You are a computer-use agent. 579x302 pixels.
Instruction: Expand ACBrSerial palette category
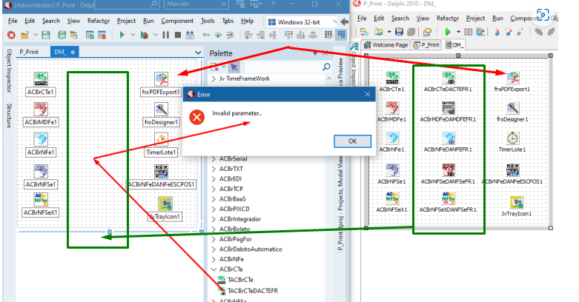coord(214,159)
